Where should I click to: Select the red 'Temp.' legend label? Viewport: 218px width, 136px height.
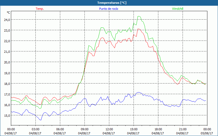pos(40,9)
